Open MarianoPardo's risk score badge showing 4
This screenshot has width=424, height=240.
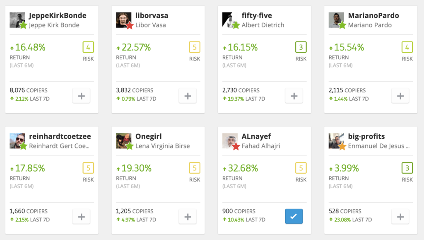[407, 47]
